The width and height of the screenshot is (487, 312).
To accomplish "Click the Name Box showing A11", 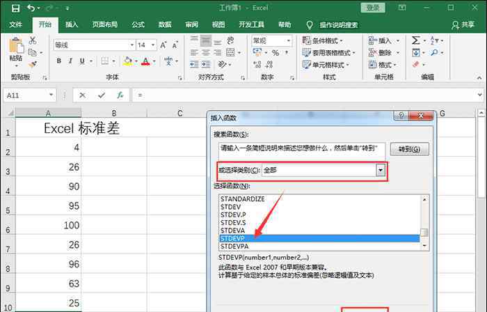I will 30,95.
